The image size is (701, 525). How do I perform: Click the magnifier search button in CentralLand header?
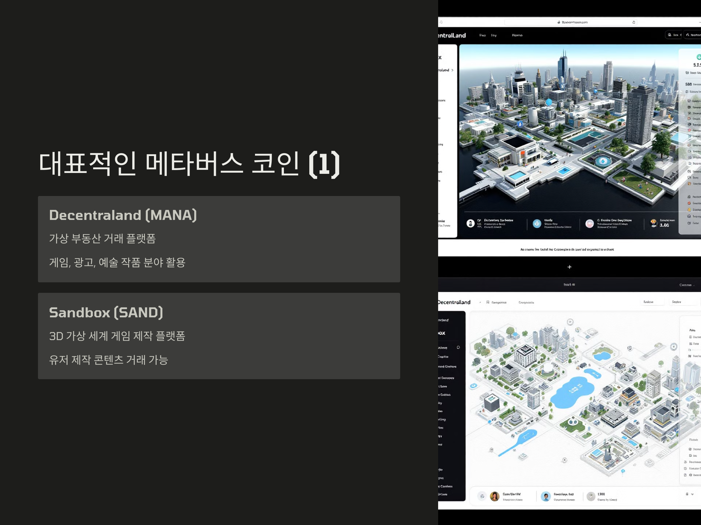coord(672,35)
